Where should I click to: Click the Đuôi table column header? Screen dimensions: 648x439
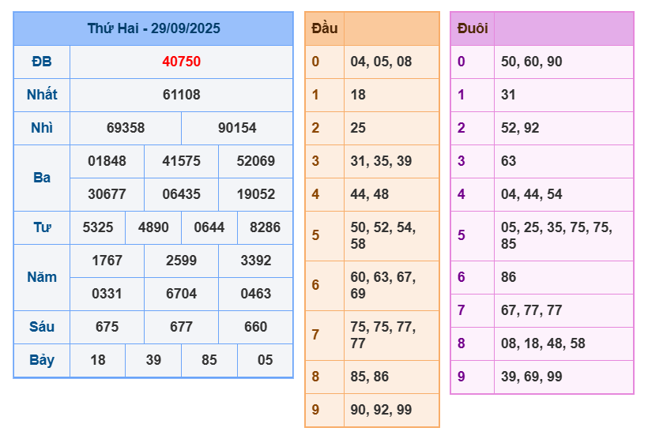[x=473, y=28]
